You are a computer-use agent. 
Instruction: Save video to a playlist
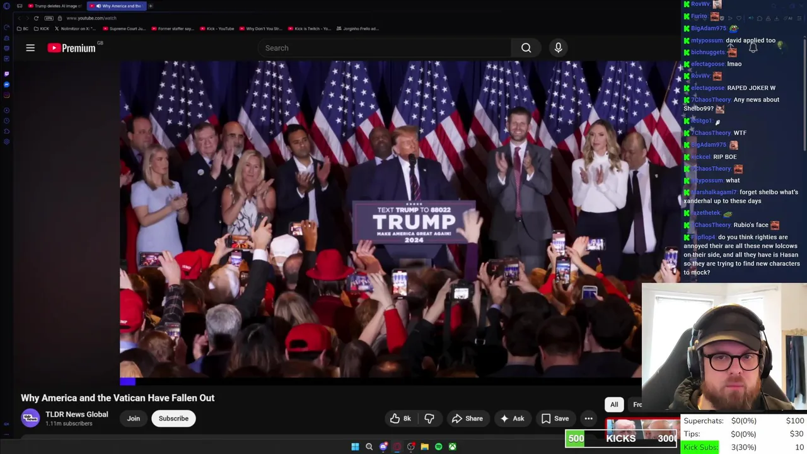click(555, 418)
